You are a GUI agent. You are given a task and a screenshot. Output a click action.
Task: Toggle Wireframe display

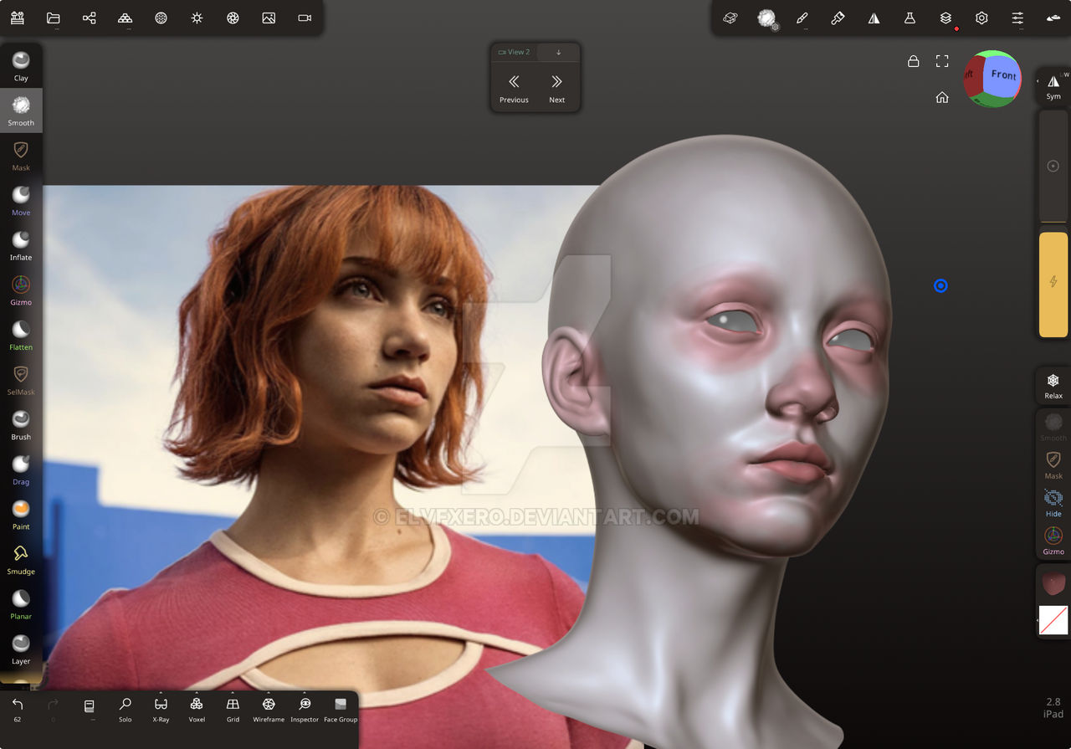point(269,709)
